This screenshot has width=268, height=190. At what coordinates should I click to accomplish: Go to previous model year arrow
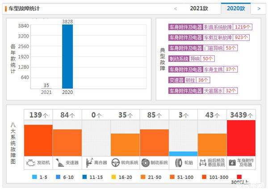coord(176,8)
